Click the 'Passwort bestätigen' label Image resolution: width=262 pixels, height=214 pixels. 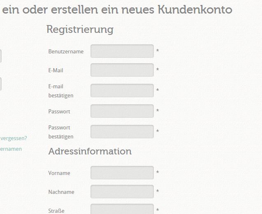point(60,132)
